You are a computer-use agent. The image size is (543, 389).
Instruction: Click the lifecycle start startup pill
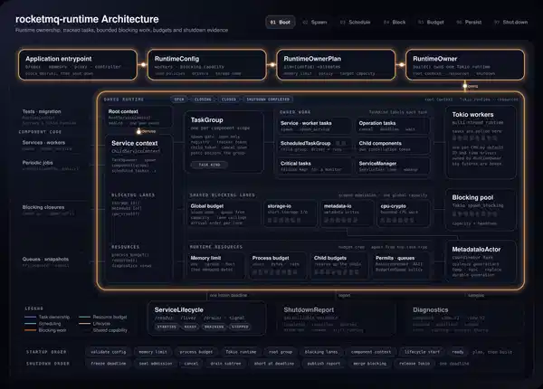(x=422, y=352)
